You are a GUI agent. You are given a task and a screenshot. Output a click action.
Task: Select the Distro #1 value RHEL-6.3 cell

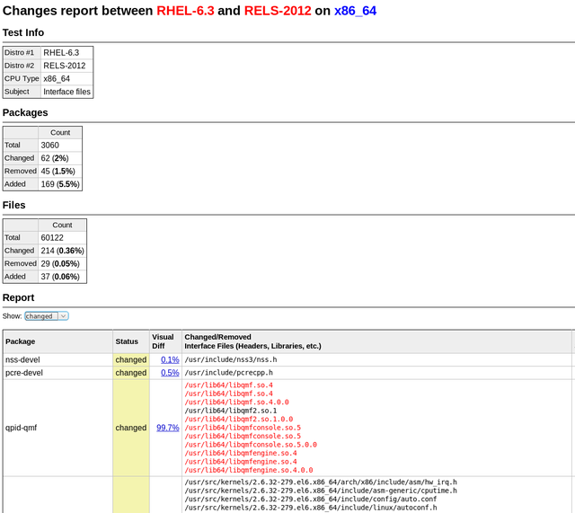66,53
